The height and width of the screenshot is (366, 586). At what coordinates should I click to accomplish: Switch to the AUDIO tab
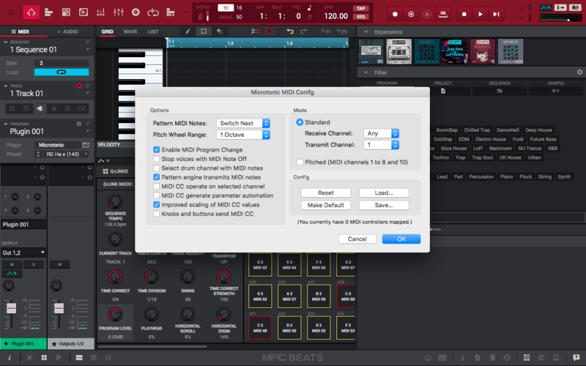tap(67, 31)
